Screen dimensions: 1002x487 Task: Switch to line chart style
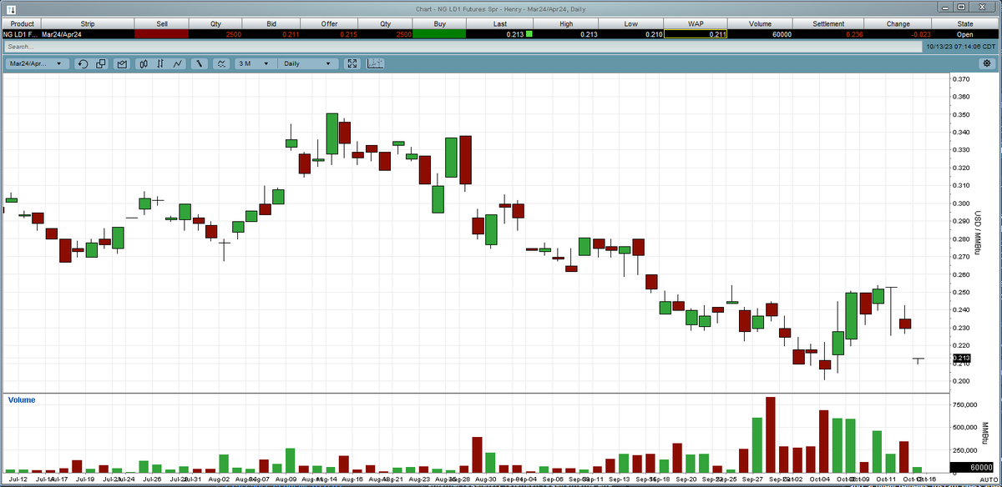[x=178, y=63]
